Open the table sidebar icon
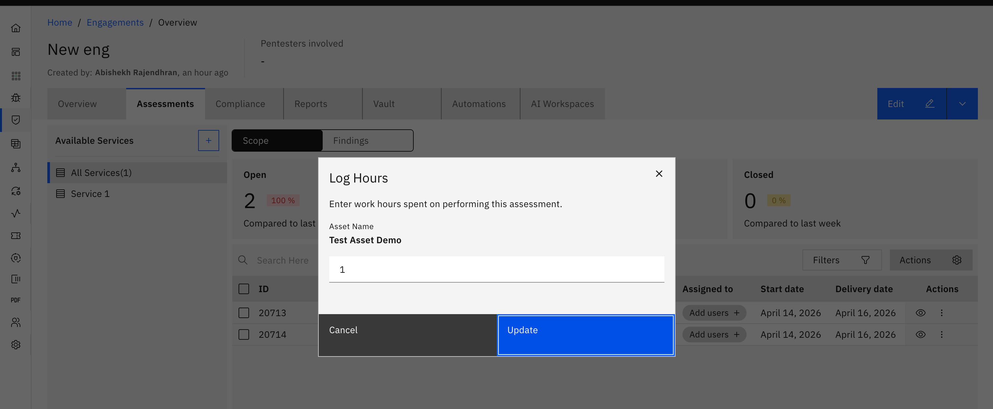993x409 pixels. click(x=16, y=144)
